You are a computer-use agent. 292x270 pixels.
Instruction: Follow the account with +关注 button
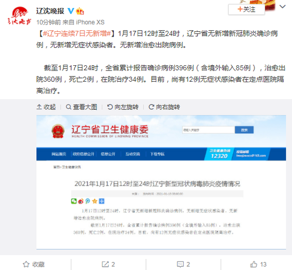(x=246, y=10)
